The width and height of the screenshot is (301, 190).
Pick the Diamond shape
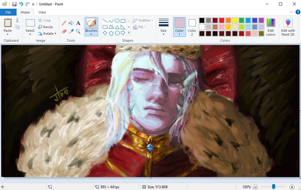tap(105, 33)
